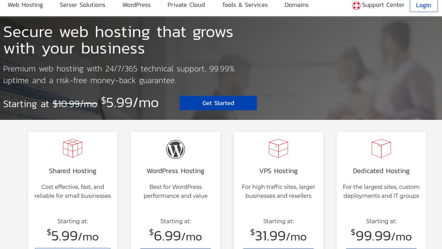Open the Domains menu item
The image size is (442, 249).
tap(297, 5)
